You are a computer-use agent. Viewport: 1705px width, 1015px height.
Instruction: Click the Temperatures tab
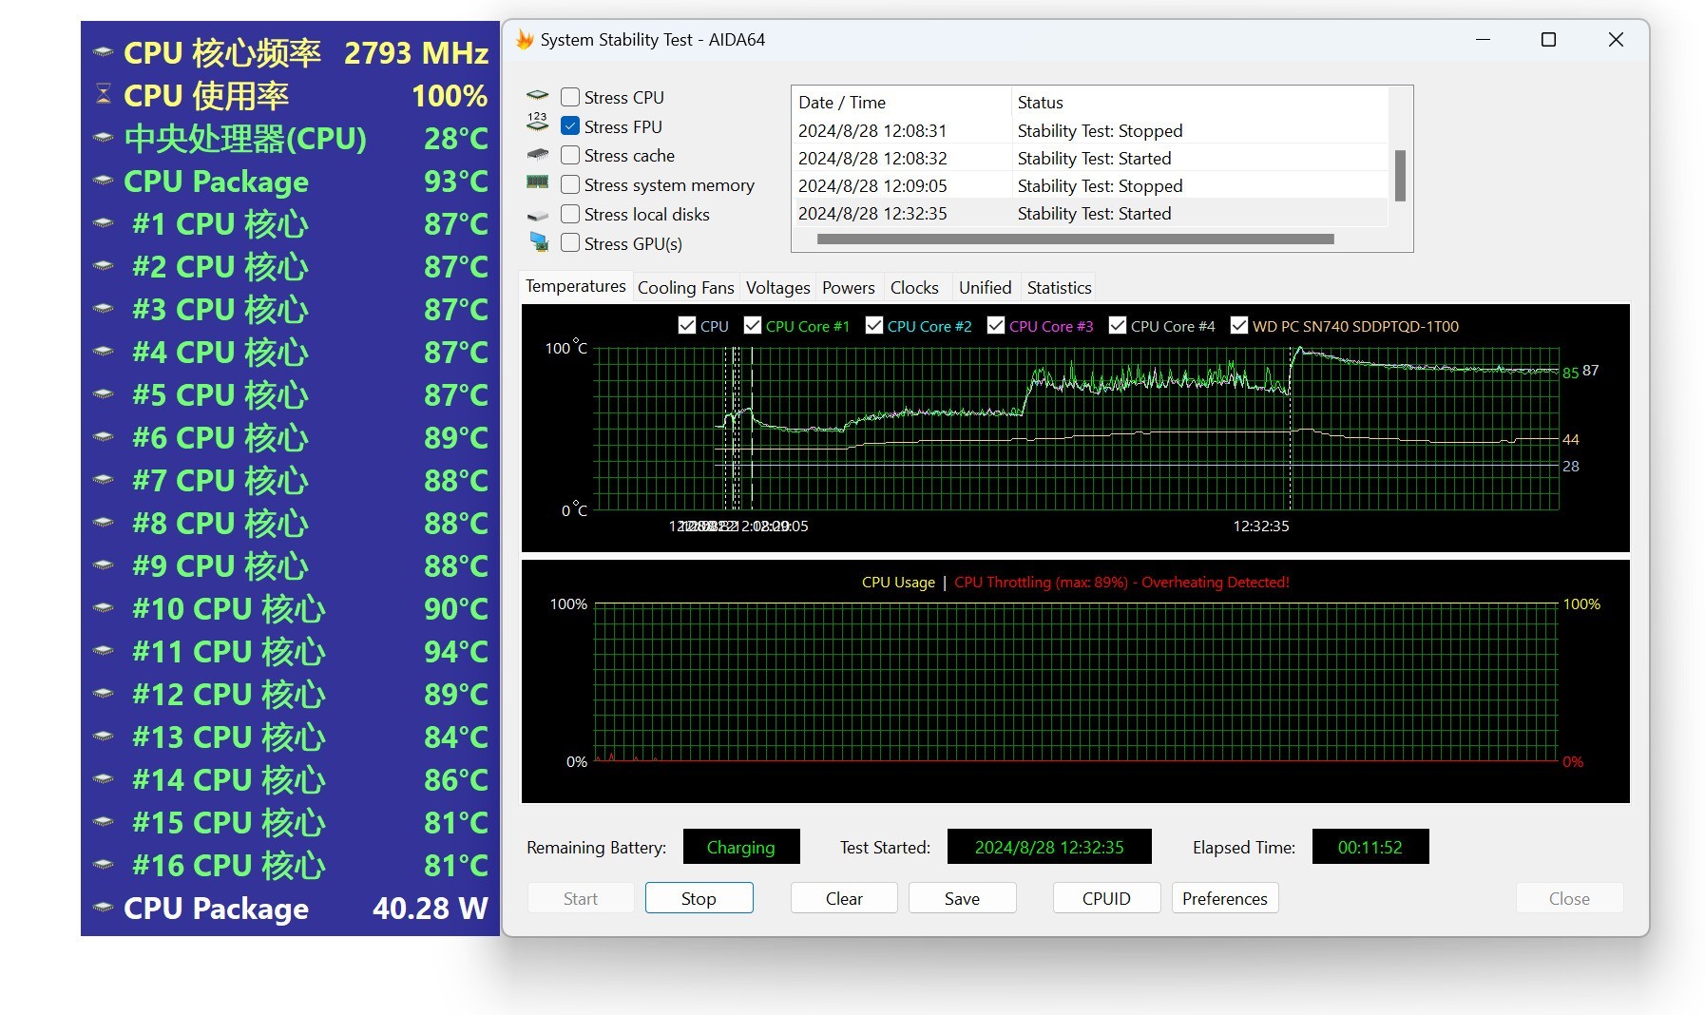tap(575, 286)
